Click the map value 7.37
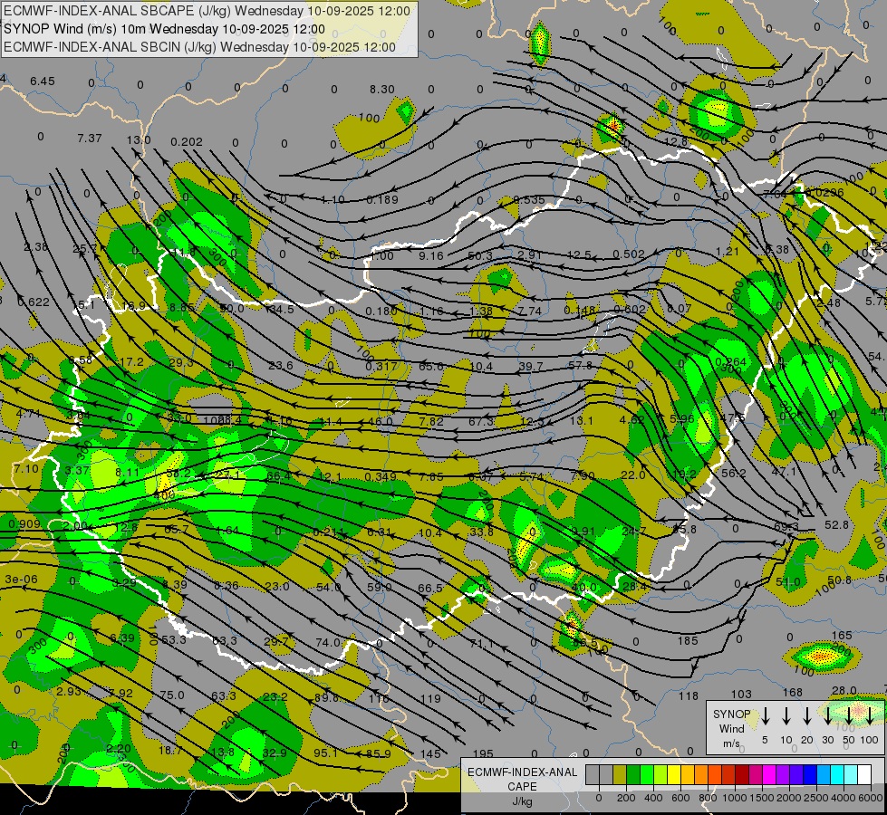 90,138
